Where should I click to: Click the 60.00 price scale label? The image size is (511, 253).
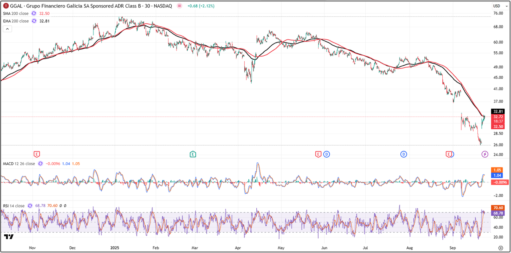pyautogui.click(x=498, y=42)
